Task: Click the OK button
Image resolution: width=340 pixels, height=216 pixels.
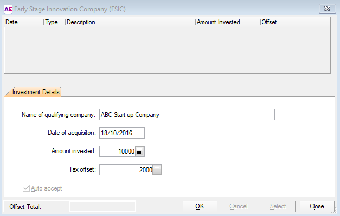Action: click(200, 206)
